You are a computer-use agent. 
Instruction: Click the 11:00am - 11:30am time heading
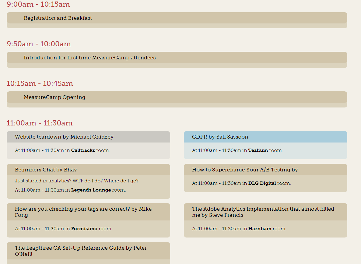40,123
